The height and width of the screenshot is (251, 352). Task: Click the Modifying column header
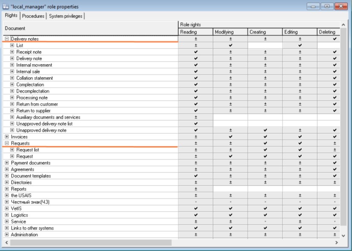click(x=230, y=32)
